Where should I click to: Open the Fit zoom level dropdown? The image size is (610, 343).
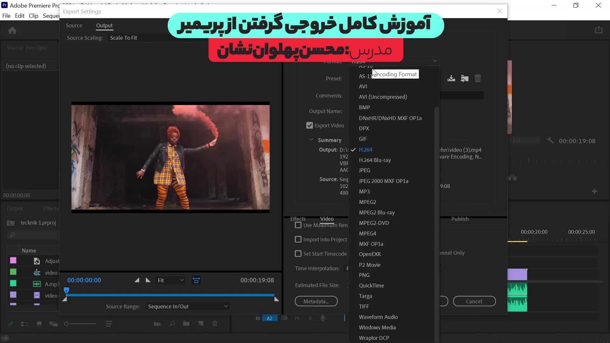point(171,280)
